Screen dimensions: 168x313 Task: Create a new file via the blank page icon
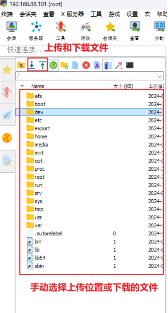[x=75, y=65]
